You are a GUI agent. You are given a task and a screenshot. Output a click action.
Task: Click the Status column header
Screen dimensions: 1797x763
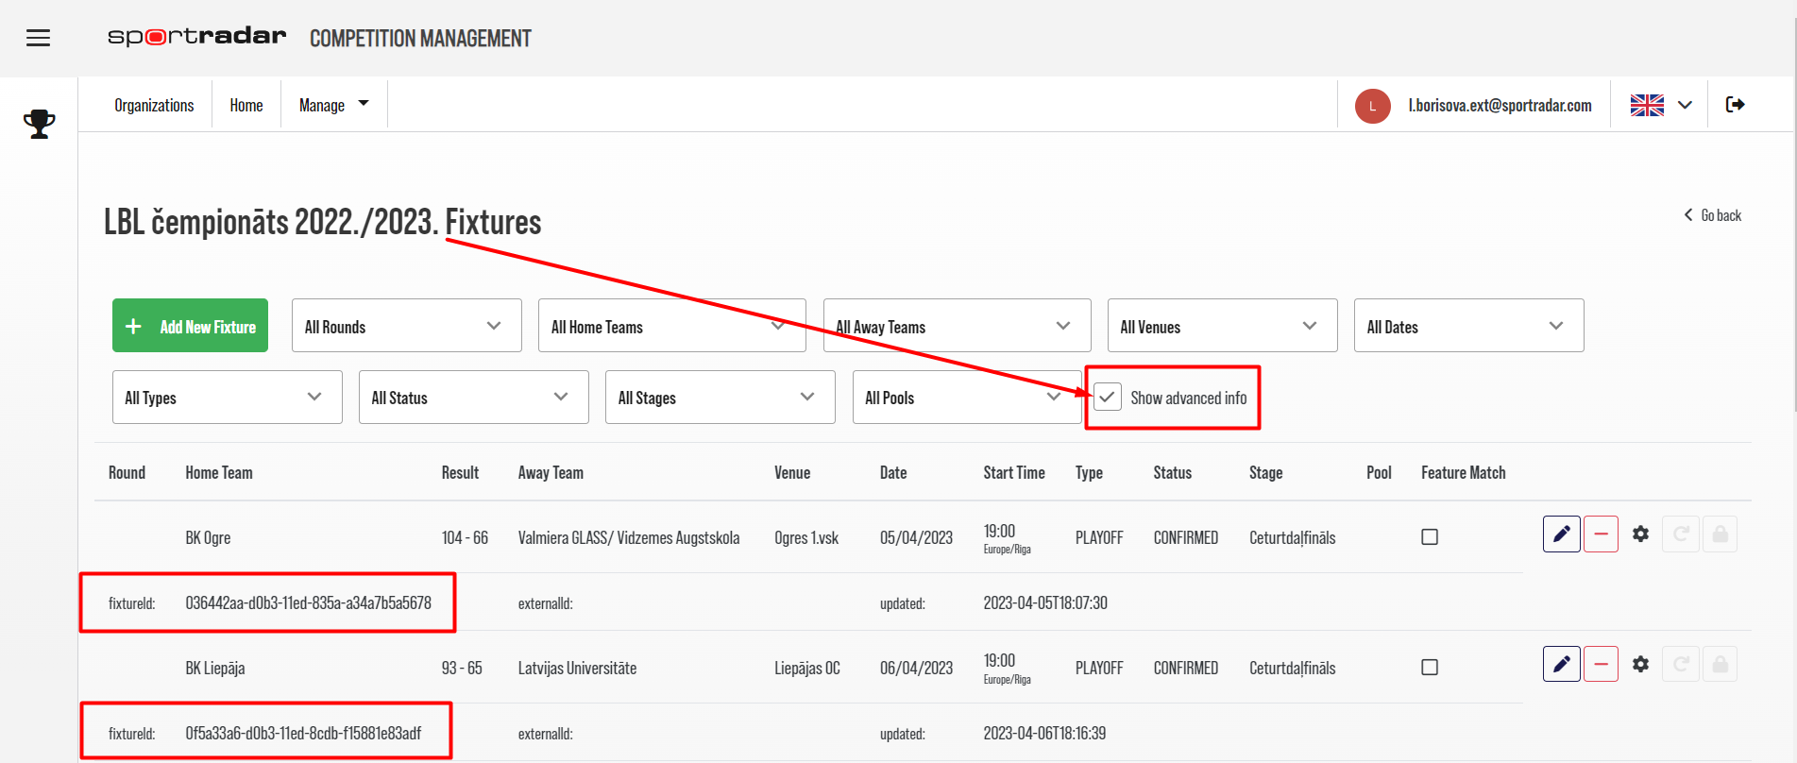coord(1172,472)
